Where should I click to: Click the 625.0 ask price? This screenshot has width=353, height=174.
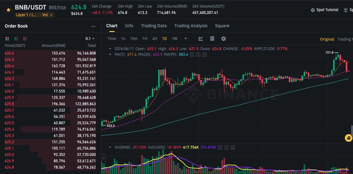(x=9, y=155)
